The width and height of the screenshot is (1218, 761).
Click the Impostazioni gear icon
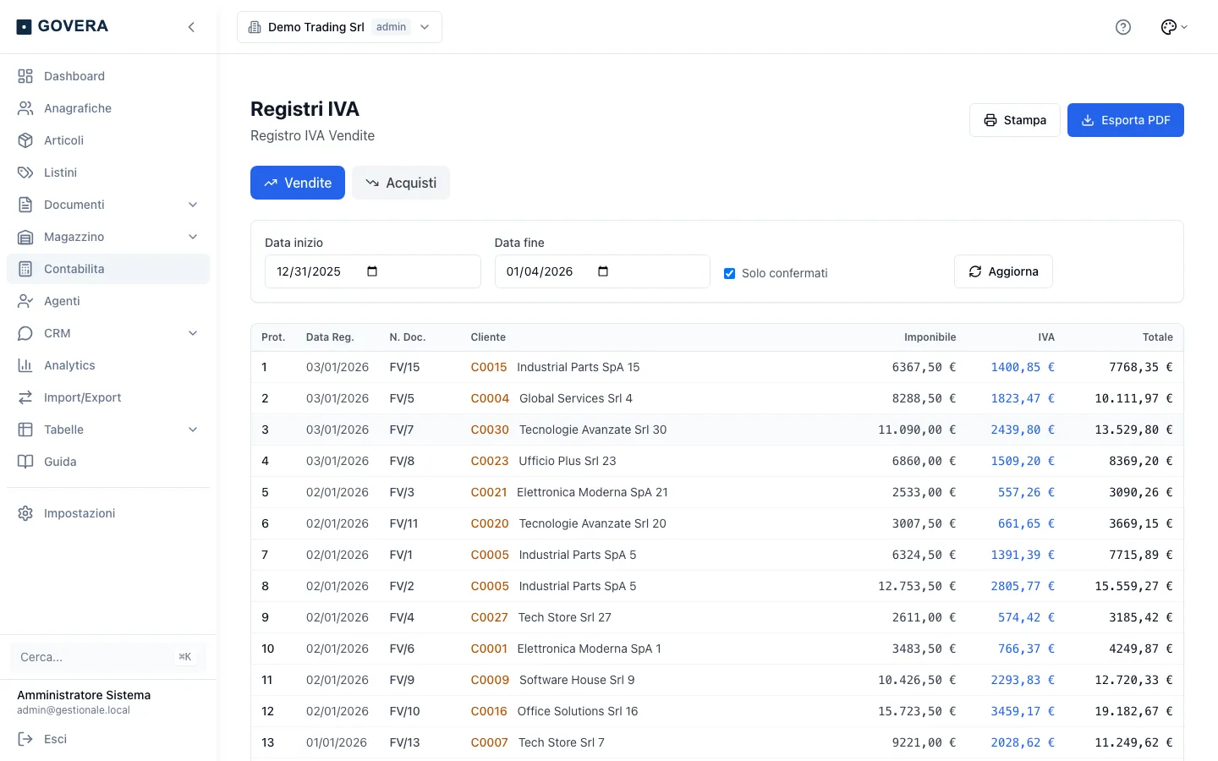(x=25, y=513)
